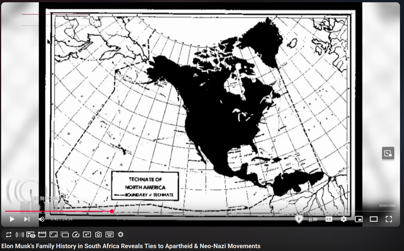The image size is (404, 251).
Task: Click the dotted-edge window icon
Action: [x=65, y=235]
